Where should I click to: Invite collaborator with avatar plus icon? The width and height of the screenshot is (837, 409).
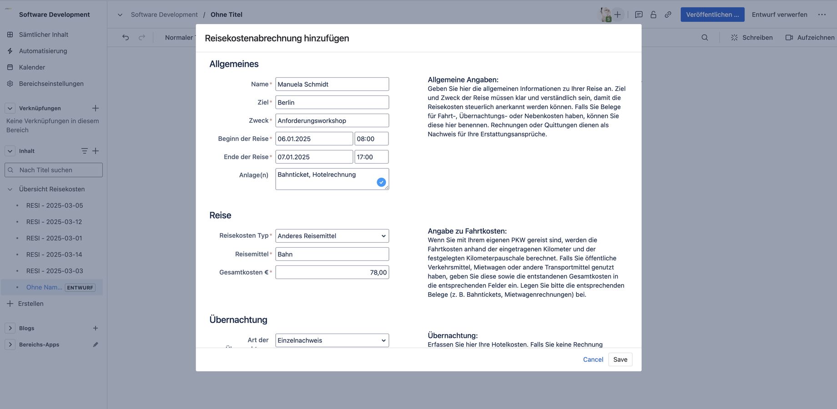(617, 15)
